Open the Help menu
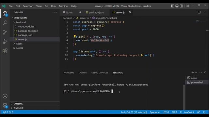The image size is (209, 117). 74,6
